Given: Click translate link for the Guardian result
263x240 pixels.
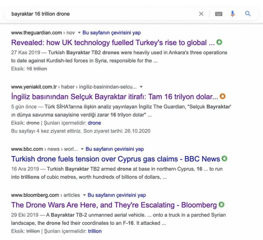Looking at the screenshot, I should (x=111, y=33).
